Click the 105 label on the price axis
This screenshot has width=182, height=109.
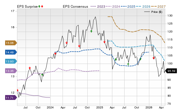[170, 56]
